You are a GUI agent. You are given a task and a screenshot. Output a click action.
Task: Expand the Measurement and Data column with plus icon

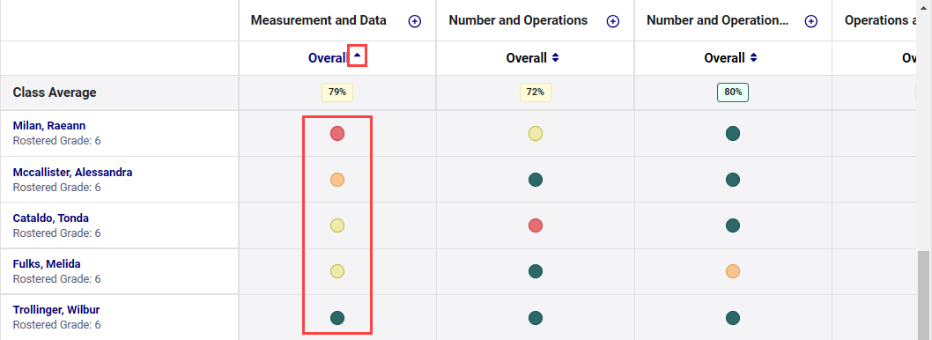pos(414,21)
